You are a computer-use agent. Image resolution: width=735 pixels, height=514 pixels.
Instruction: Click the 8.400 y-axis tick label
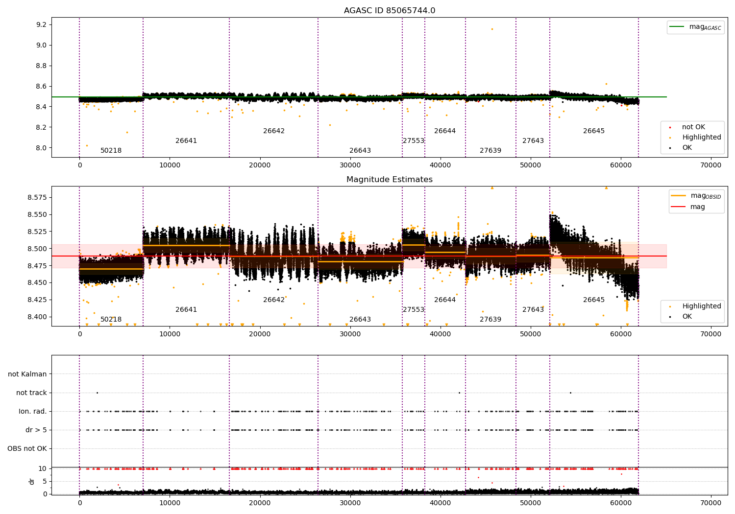pos(37,317)
